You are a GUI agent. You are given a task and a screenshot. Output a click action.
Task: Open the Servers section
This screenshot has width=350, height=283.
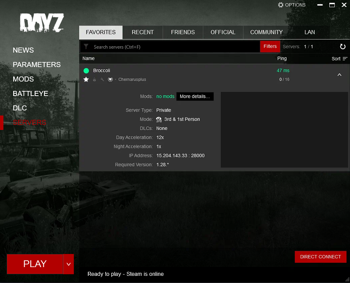29,122
